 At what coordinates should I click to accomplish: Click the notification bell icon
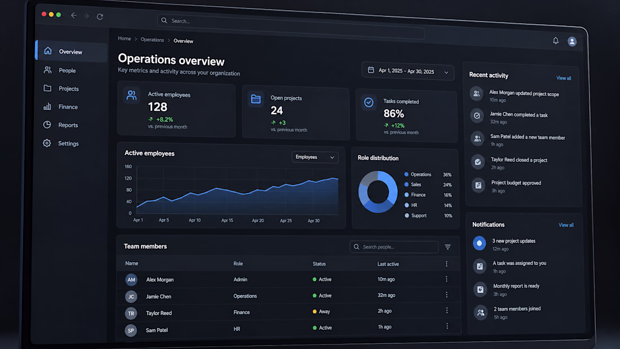pos(556,41)
